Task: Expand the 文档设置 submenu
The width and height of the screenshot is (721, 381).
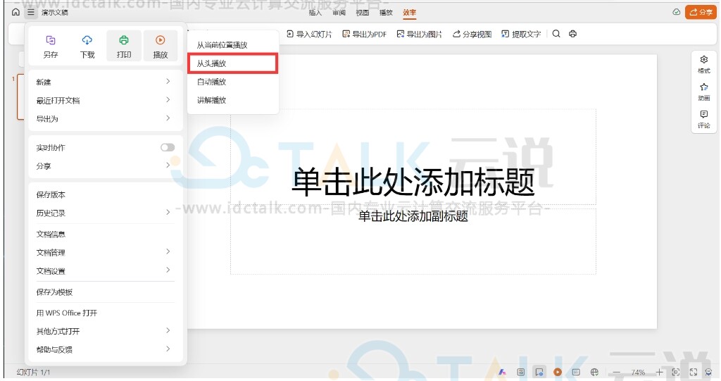Action: point(106,270)
